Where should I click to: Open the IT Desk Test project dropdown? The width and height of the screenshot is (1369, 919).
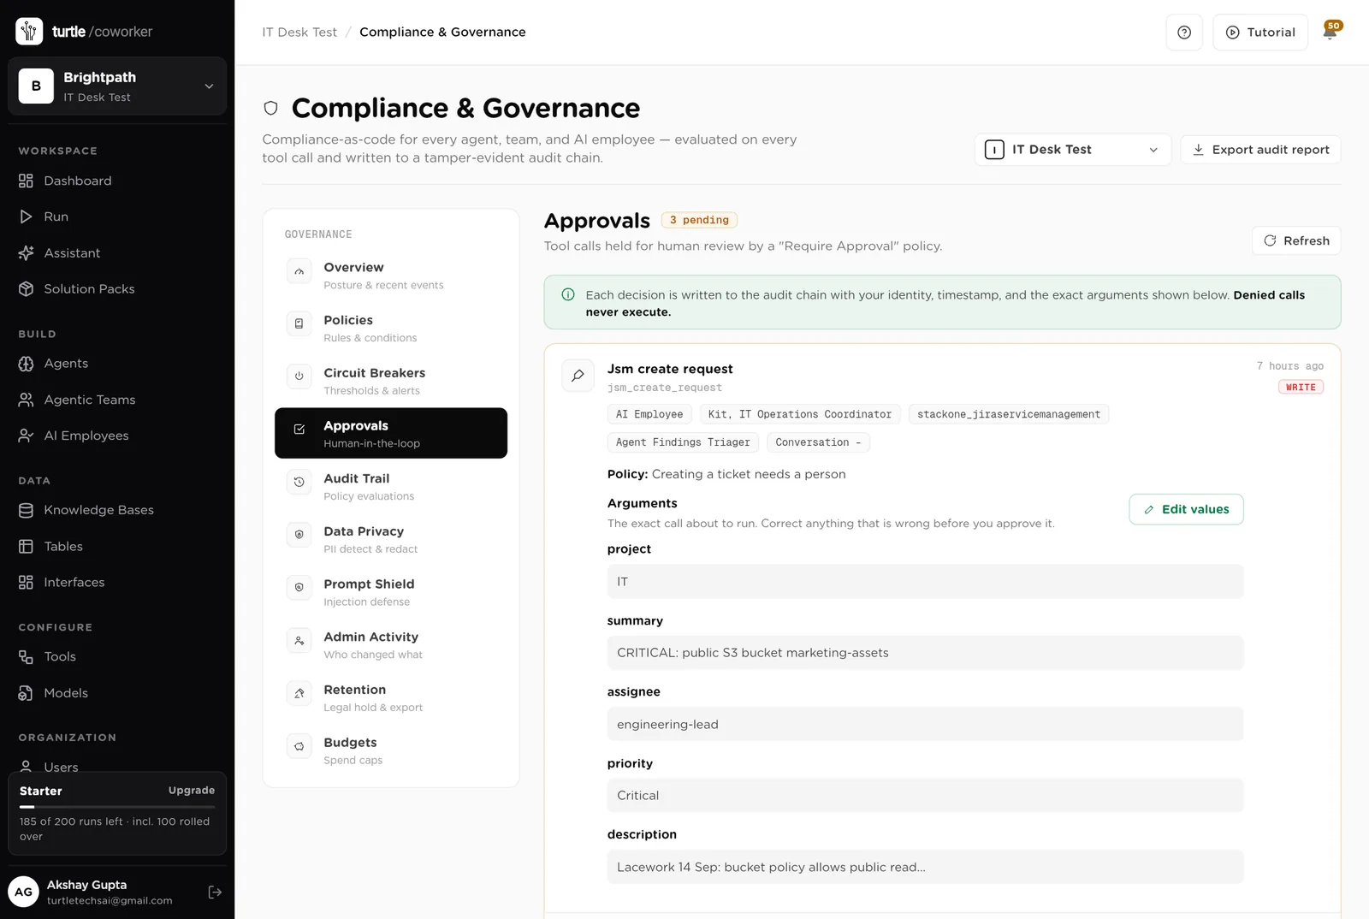point(1072,150)
